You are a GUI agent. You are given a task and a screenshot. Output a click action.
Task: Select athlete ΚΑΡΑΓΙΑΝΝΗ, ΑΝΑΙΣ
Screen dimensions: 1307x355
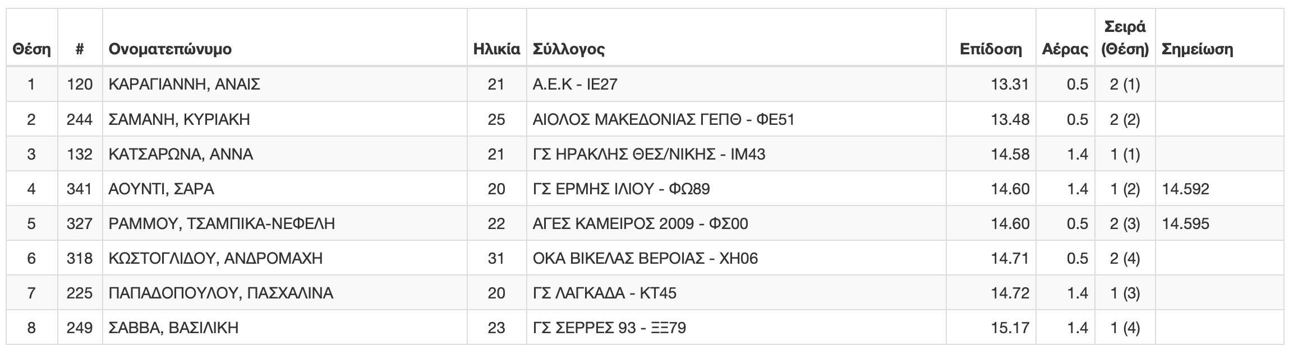click(185, 85)
